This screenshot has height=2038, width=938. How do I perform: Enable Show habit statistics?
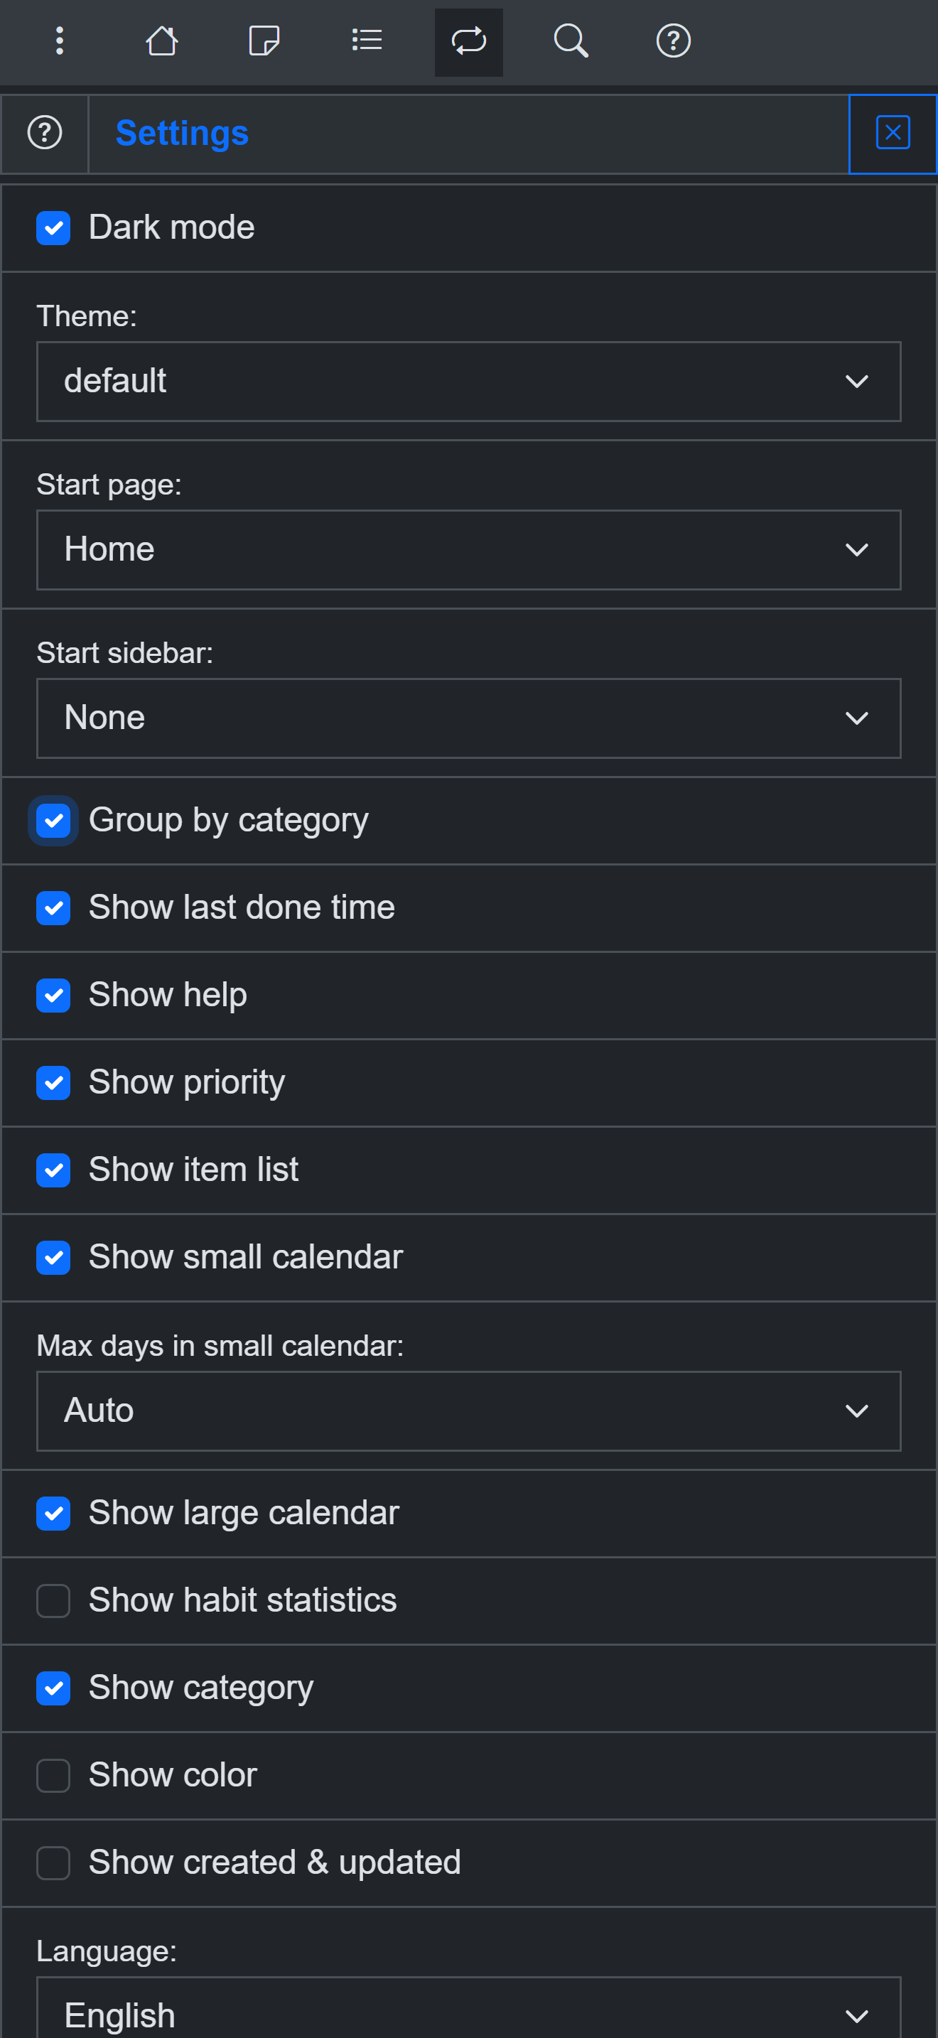click(x=54, y=1600)
